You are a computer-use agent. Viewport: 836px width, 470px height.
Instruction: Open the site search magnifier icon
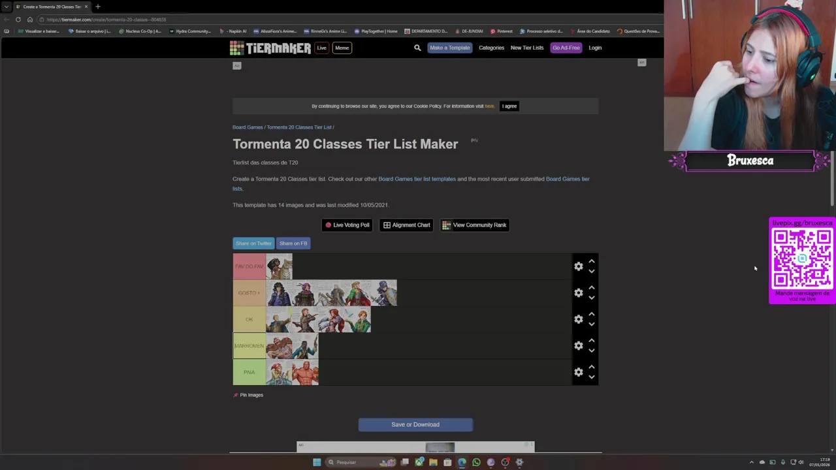(x=417, y=48)
